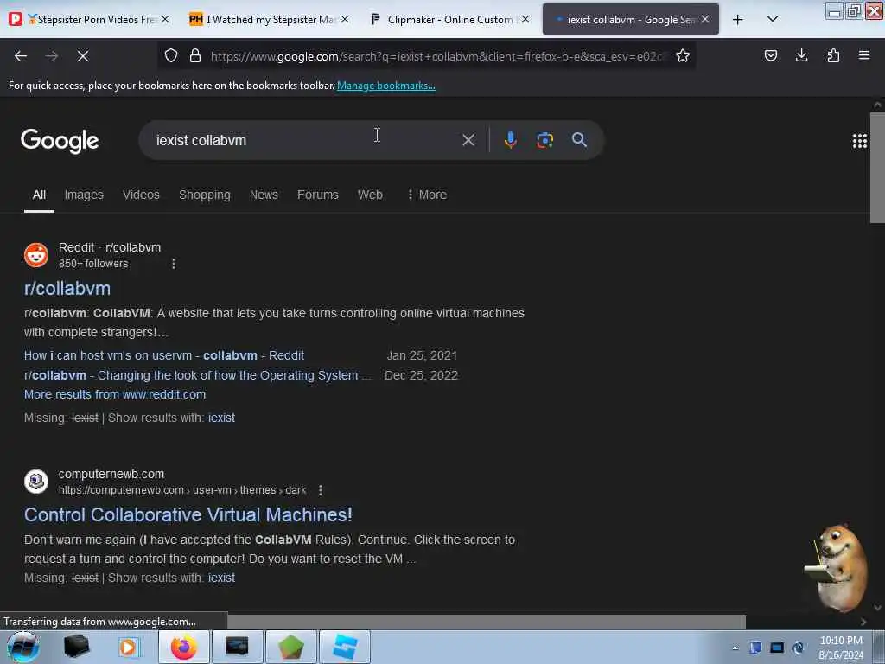Start voice search with the microphone icon
The width and height of the screenshot is (885, 664).
pyautogui.click(x=510, y=140)
